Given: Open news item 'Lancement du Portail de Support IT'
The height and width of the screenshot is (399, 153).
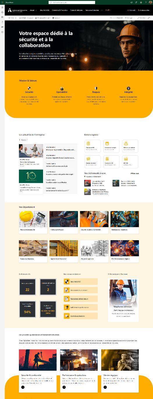Looking at the screenshot, I should click(x=57, y=191).
